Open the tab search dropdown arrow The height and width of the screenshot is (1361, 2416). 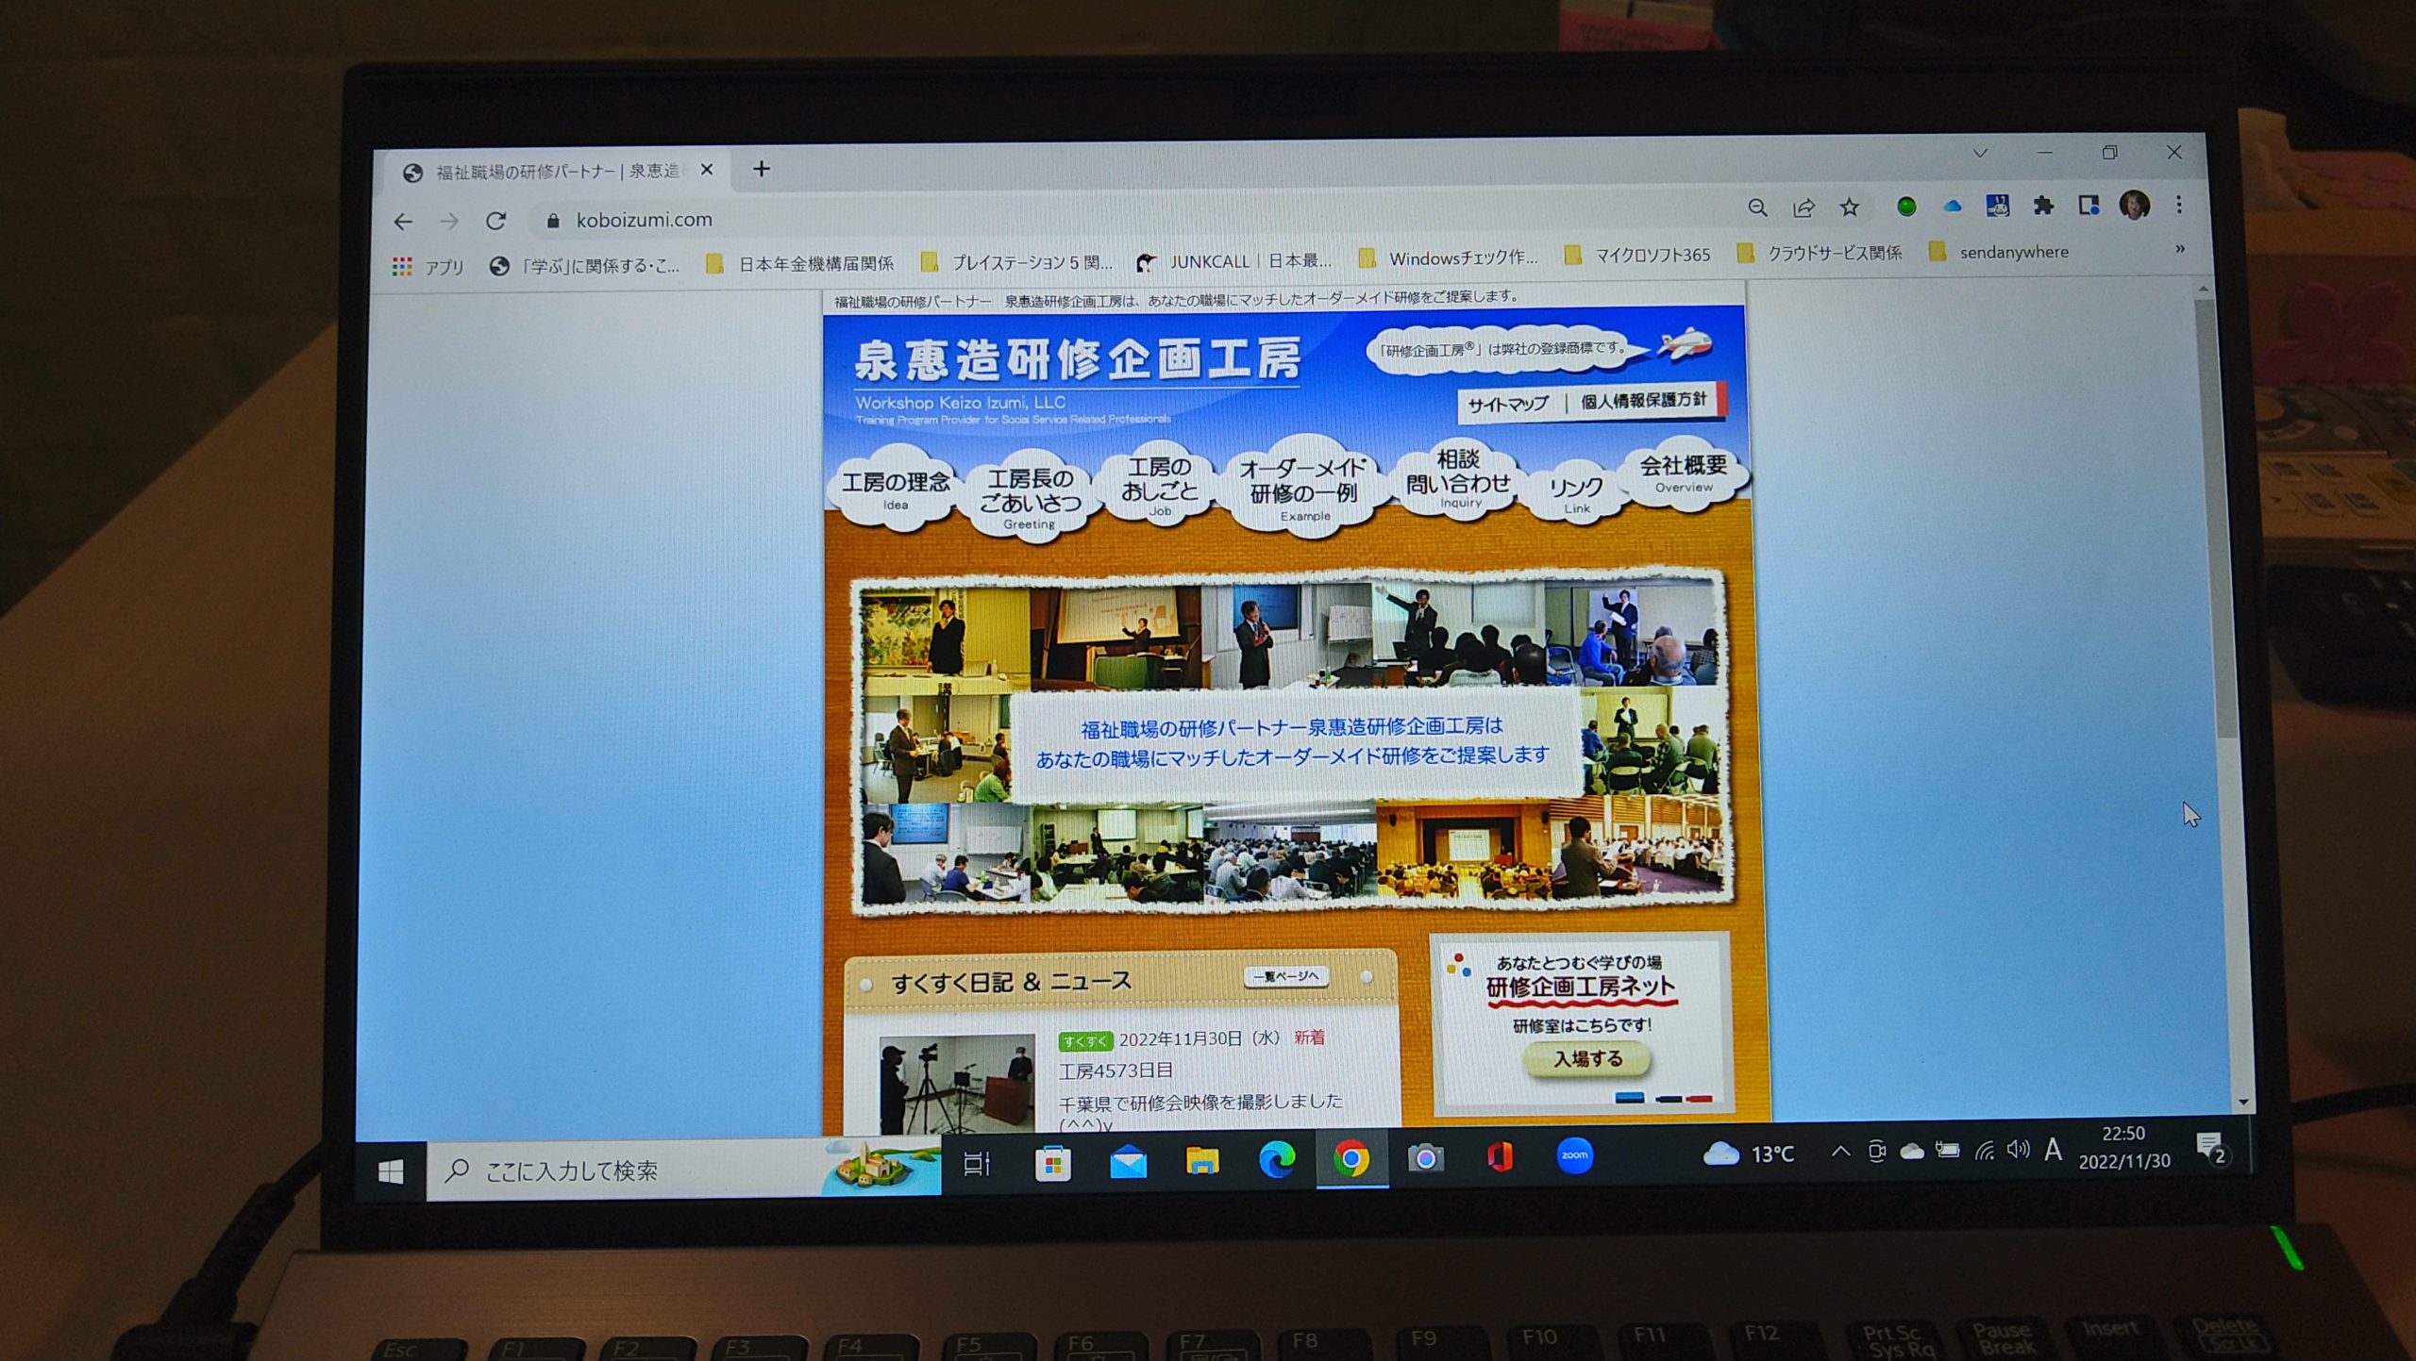[1980, 153]
